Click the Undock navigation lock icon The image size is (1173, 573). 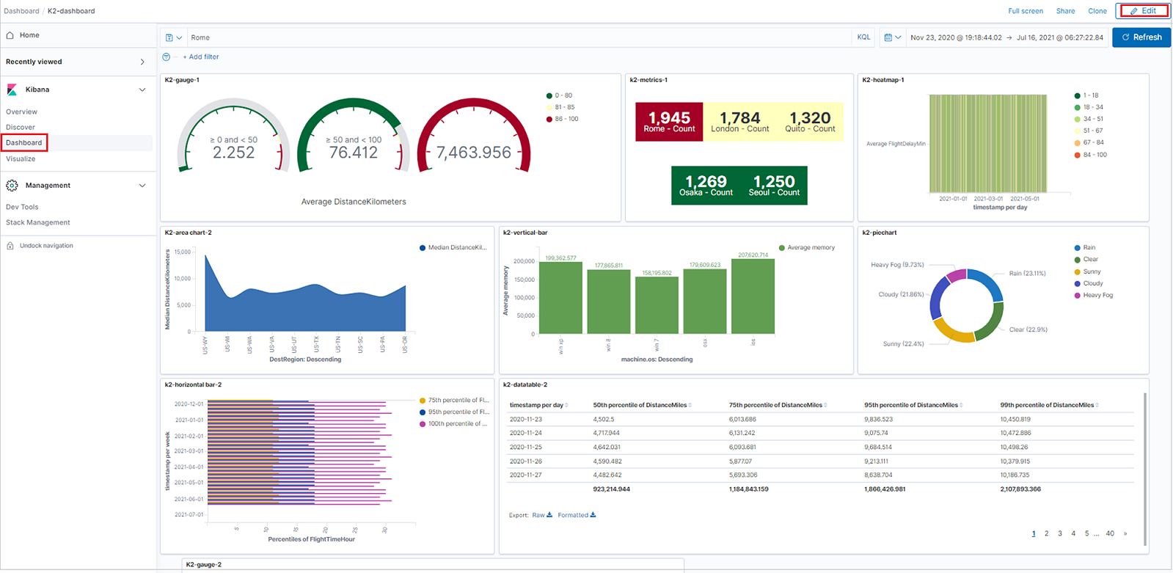(x=10, y=246)
